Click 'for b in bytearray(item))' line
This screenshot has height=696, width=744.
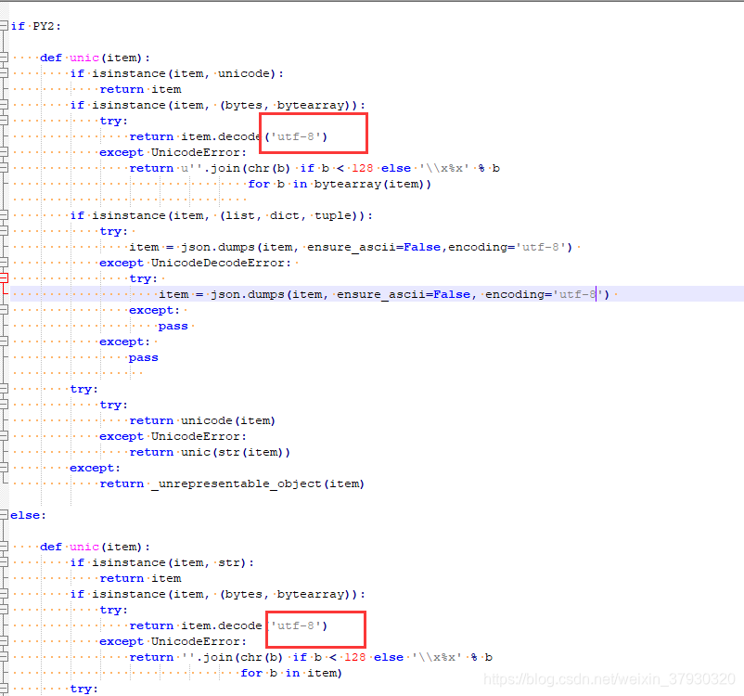click(340, 184)
